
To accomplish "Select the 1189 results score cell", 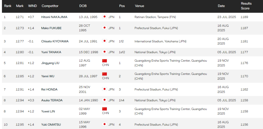I will 244,17.
